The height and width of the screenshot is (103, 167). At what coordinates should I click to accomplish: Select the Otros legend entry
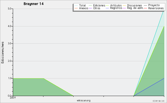94,8
